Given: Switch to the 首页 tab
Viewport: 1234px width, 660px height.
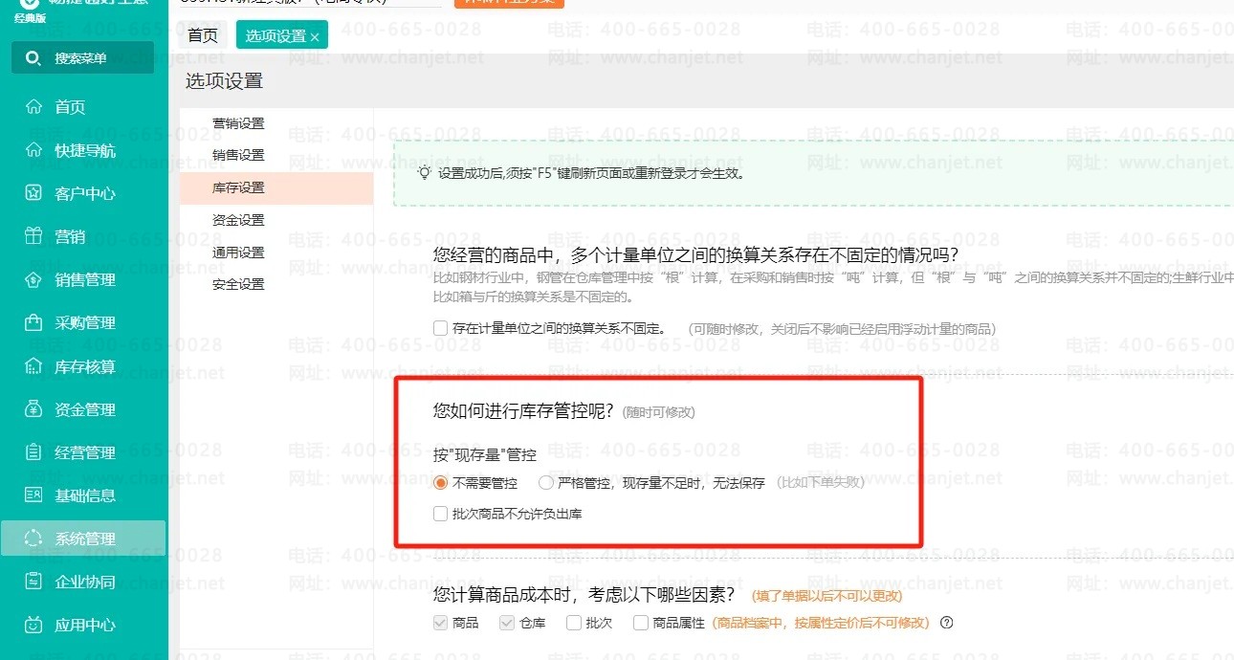Looking at the screenshot, I should pos(203,36).
